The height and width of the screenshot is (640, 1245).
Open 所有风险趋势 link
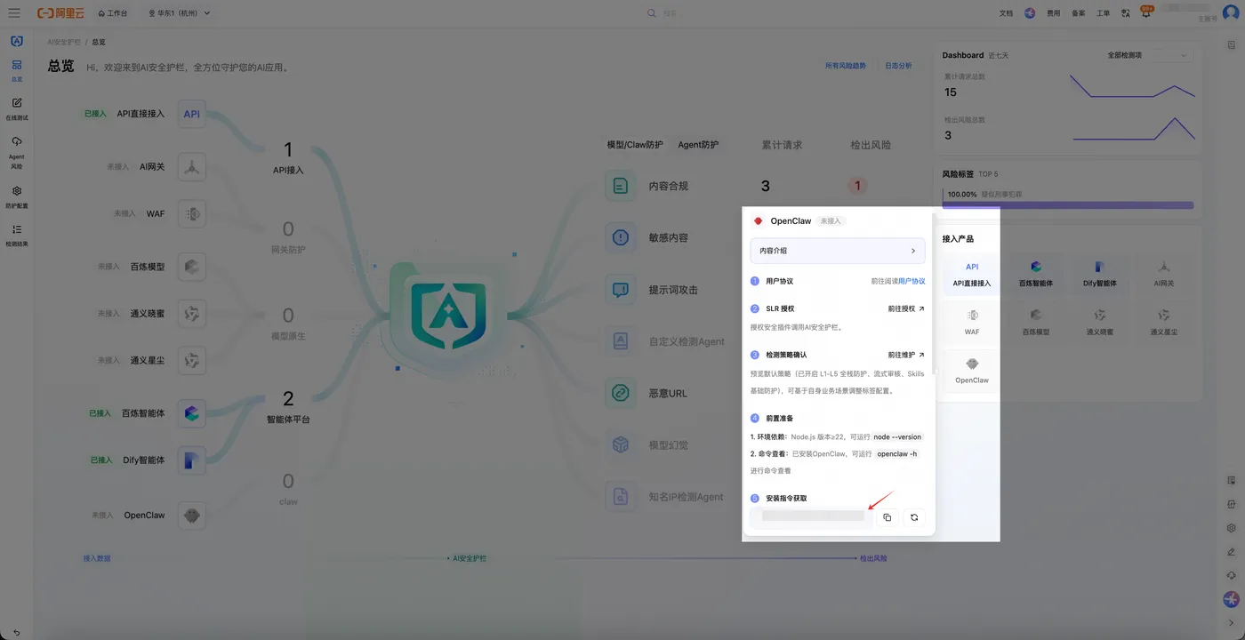tap(845, 66)
